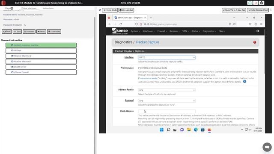This screenshot has height=154, width=274.
Task: Click the insecure connection lock icon
Action: (141, 24)
